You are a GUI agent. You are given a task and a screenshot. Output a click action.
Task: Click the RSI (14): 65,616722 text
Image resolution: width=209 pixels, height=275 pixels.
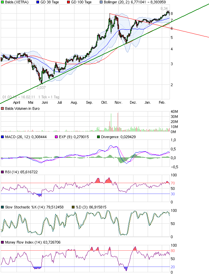coord(21,172)
